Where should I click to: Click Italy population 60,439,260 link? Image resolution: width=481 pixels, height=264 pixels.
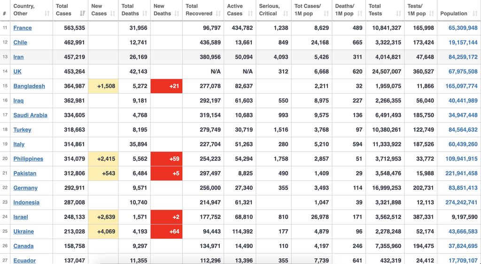(463, 144)
